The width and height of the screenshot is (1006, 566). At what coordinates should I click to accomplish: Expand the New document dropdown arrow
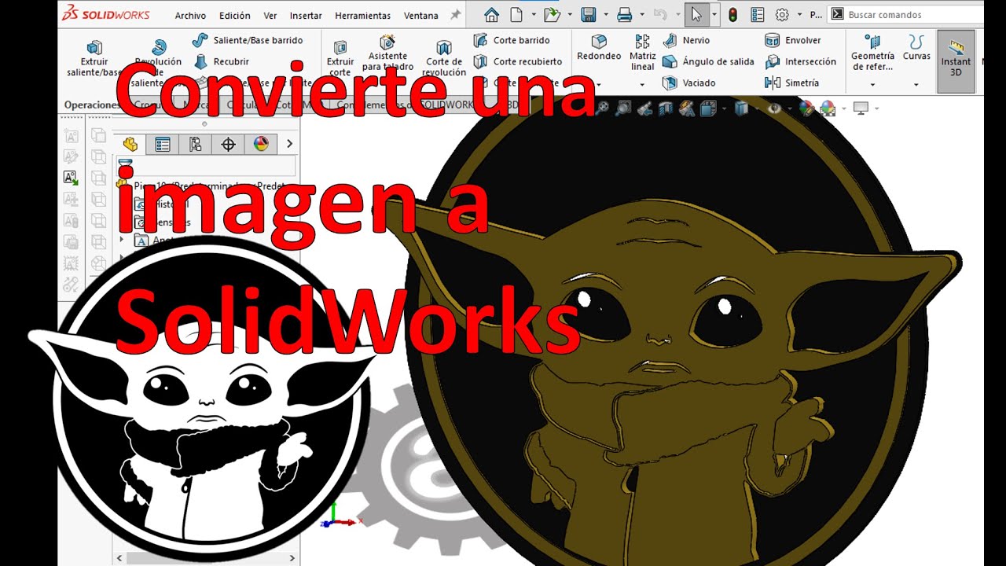pos(533,15)
